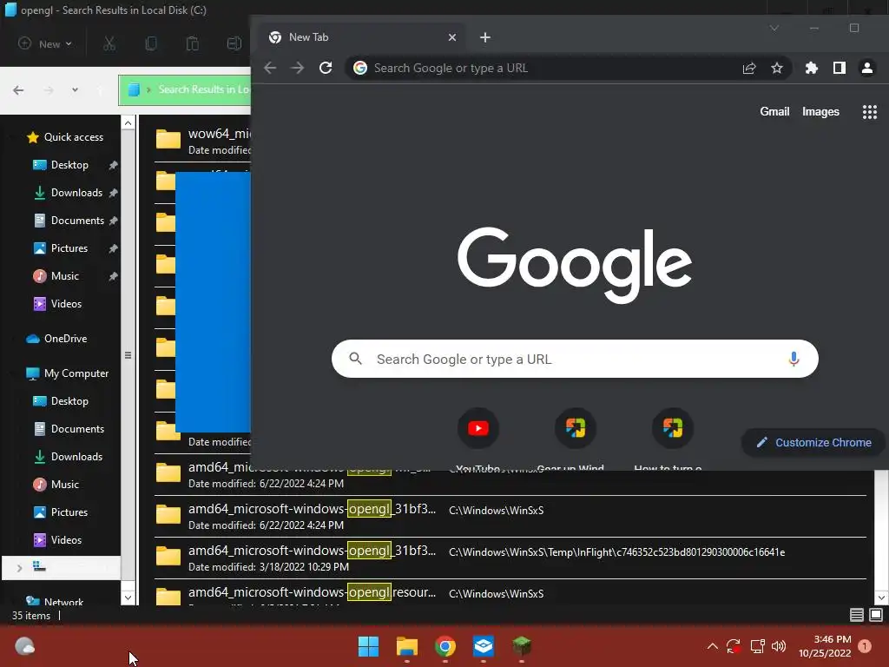Click the Cut scissors icon in File Explorer

[109, 43]
